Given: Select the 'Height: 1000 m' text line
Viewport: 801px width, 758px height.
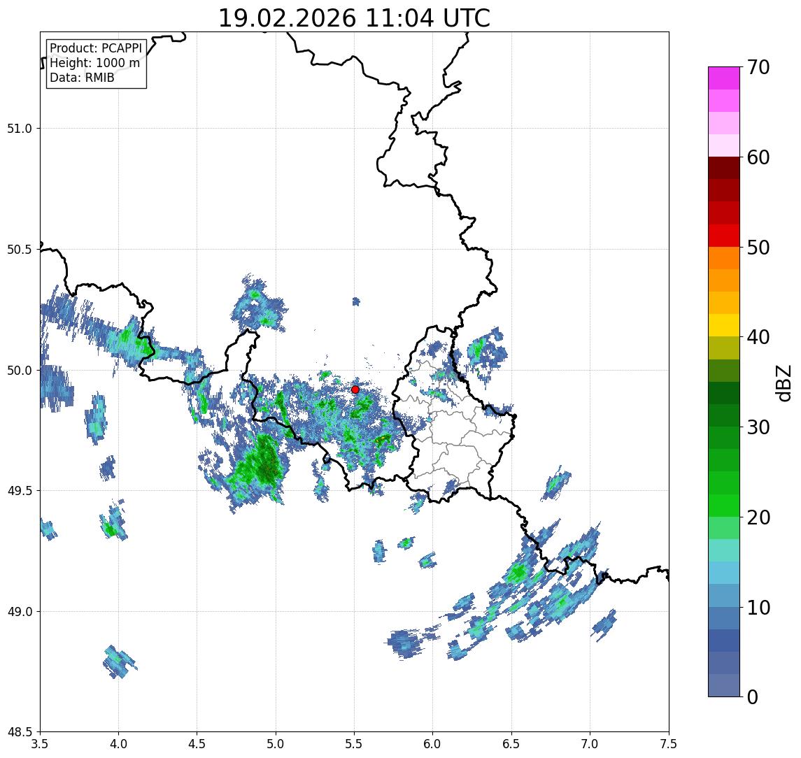Looking at the screenshot, I should click(94, 63).
